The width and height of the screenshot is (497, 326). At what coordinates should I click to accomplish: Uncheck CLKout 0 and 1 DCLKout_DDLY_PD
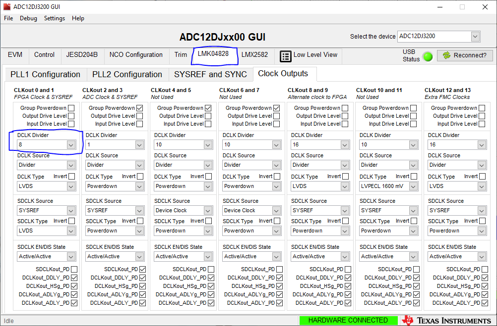tap(74, 278)
